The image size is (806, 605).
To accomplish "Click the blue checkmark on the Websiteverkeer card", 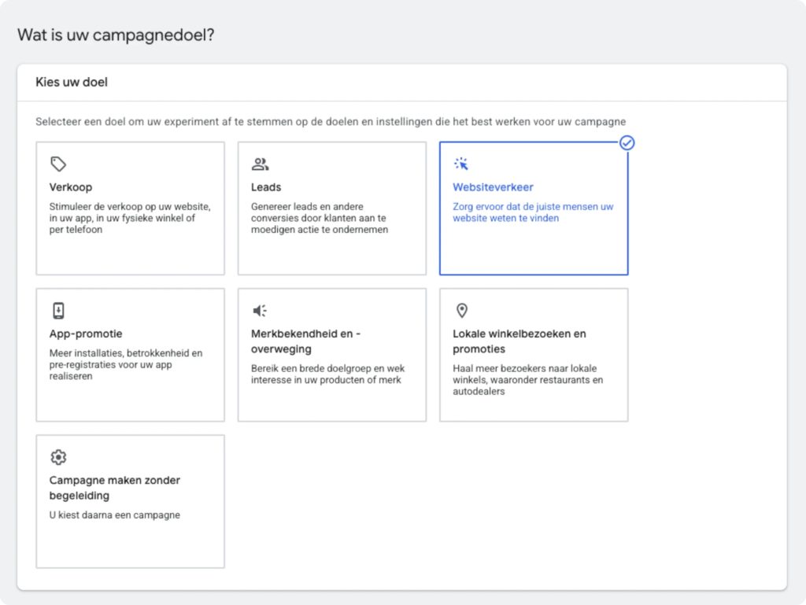I will click(x=627, y=142).
